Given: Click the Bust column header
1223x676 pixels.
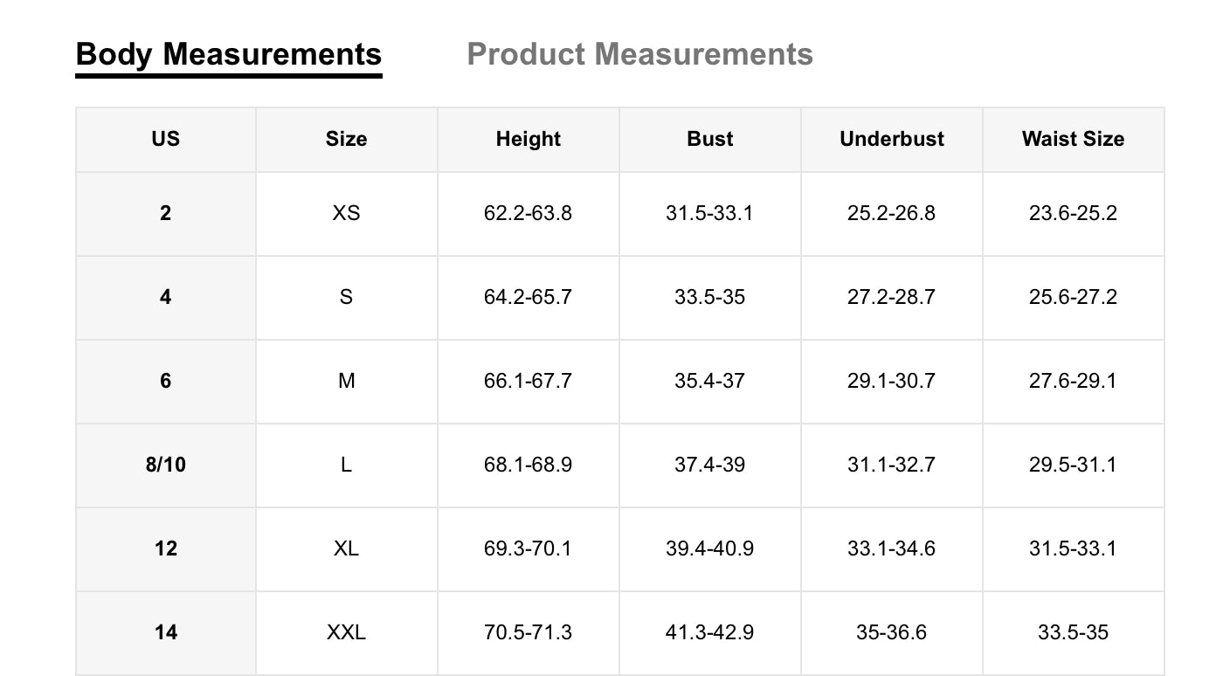Looking at the screenshot, I should [710, 139].
